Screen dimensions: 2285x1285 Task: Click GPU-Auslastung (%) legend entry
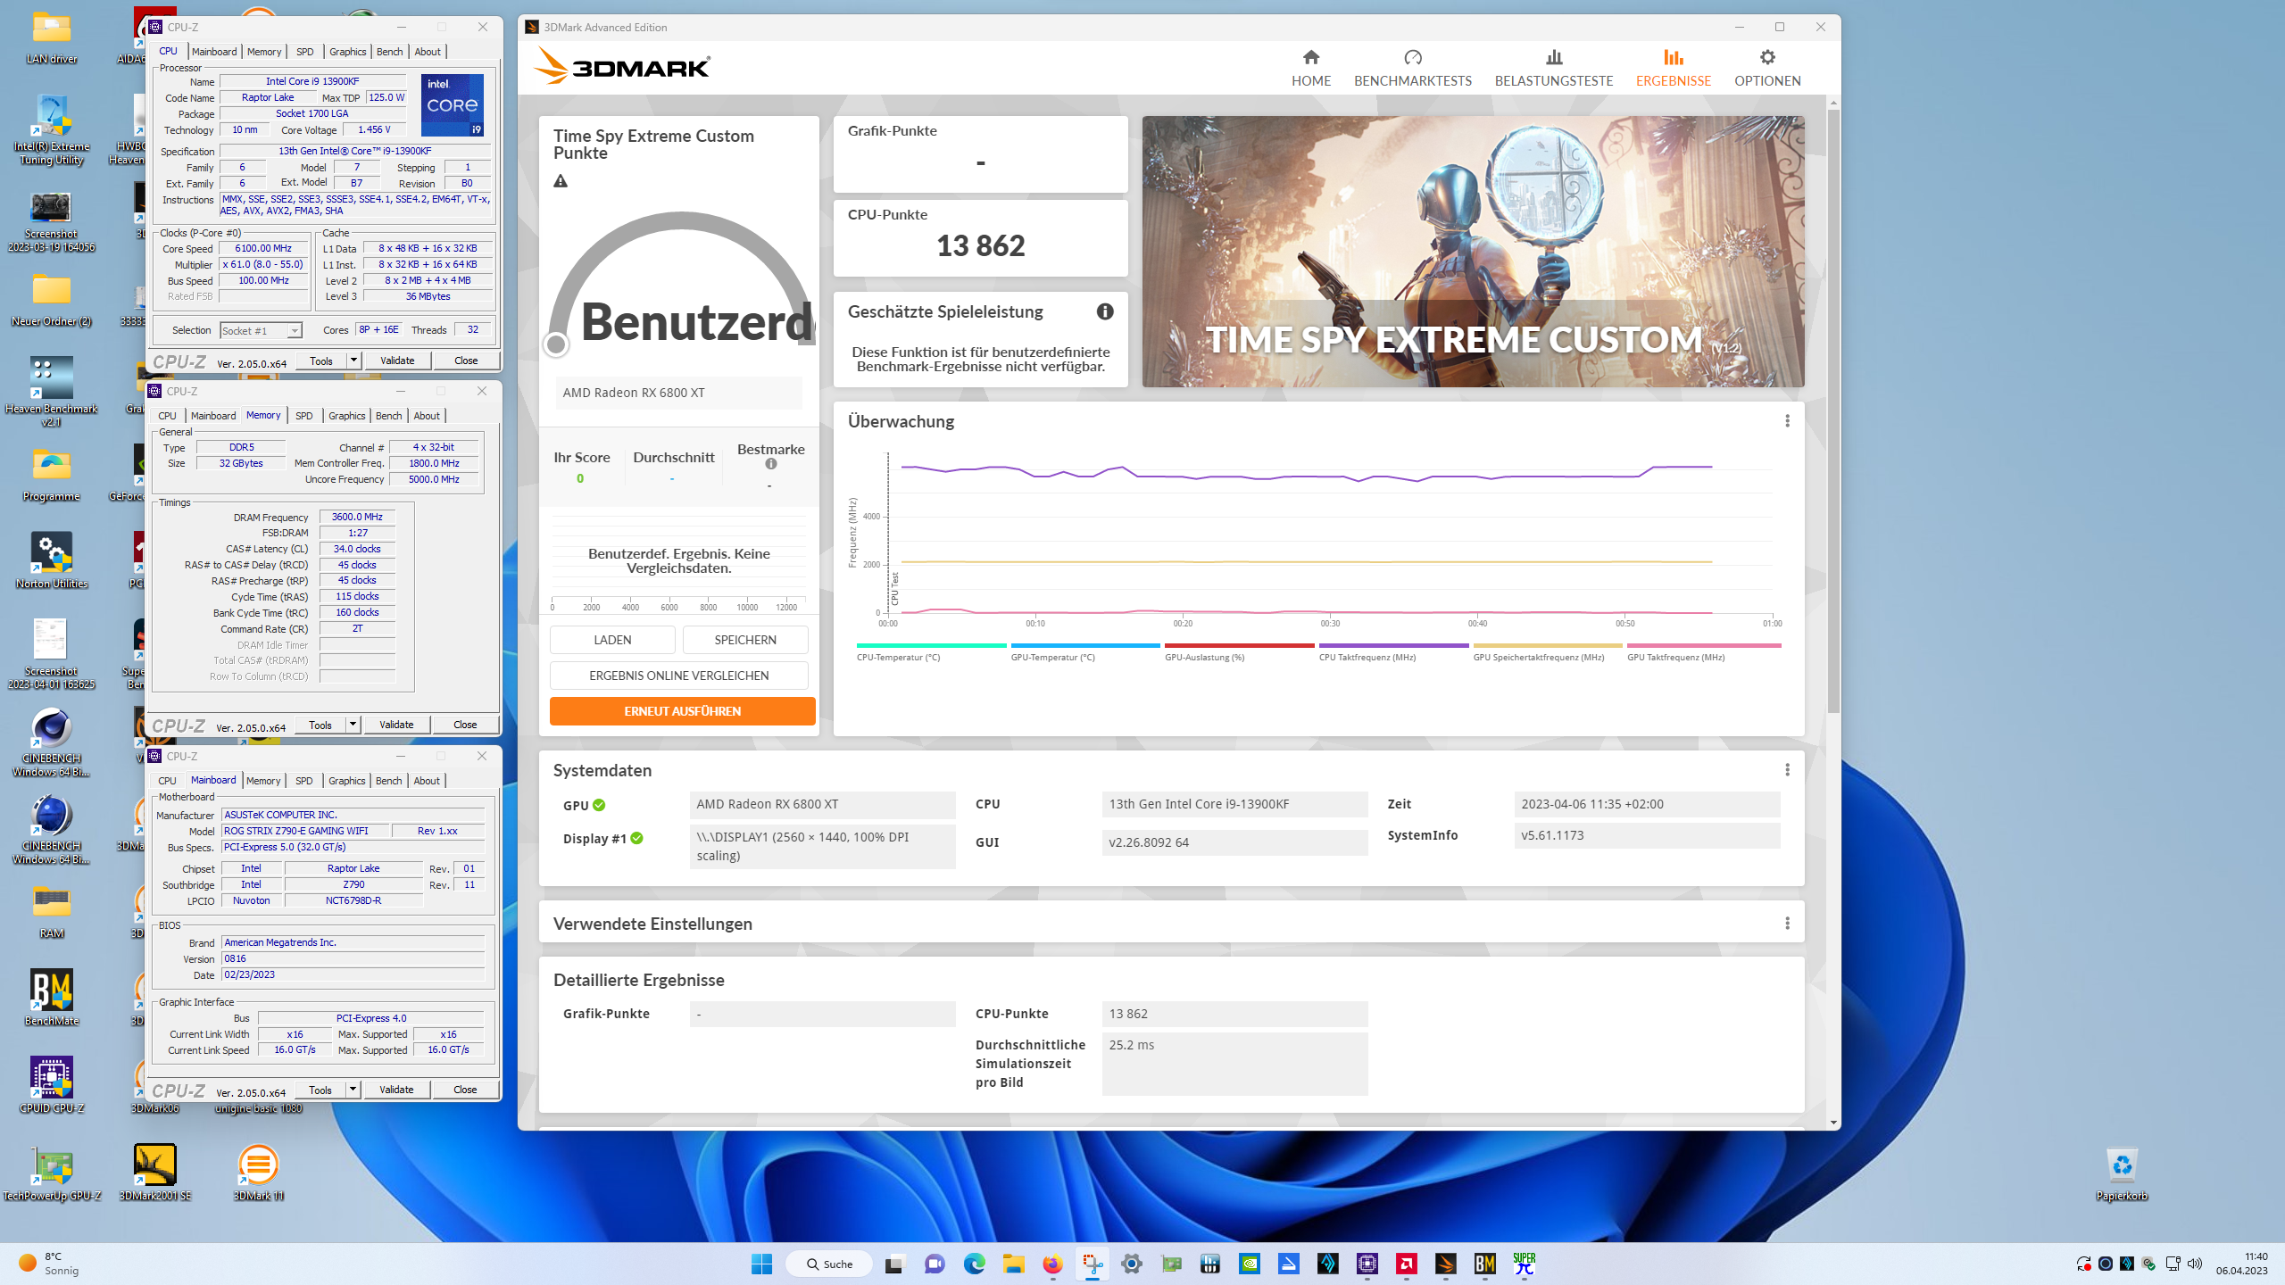point(1239,653)
